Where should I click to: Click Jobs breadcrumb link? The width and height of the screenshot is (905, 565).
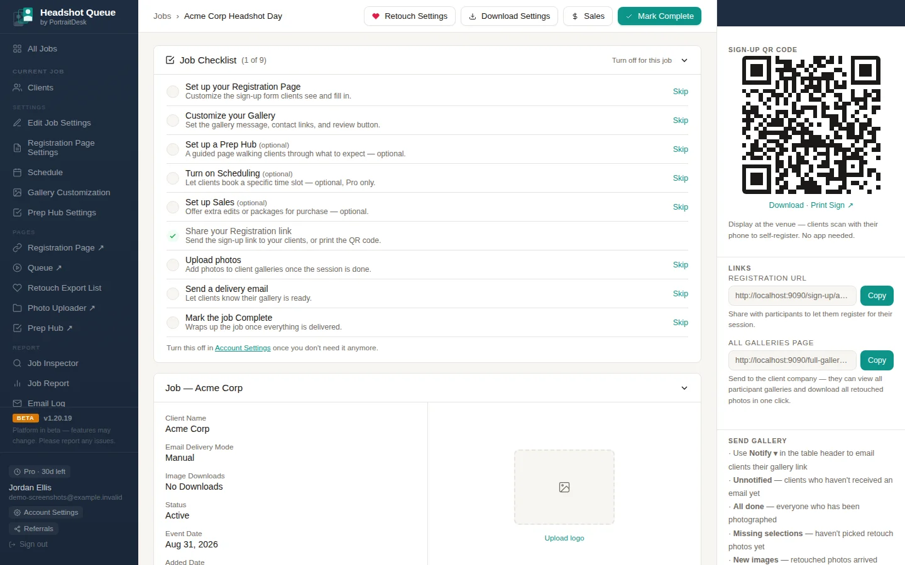click(x=162, y=16)
